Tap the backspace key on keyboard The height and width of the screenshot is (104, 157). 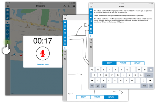pos(151,70)
